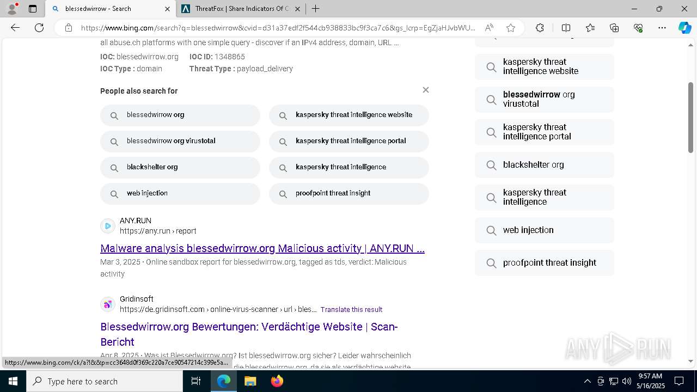This screenshot has height=392, width=697.
Task: Choose web injection in People also search
Action: click(x=180, y=194)
